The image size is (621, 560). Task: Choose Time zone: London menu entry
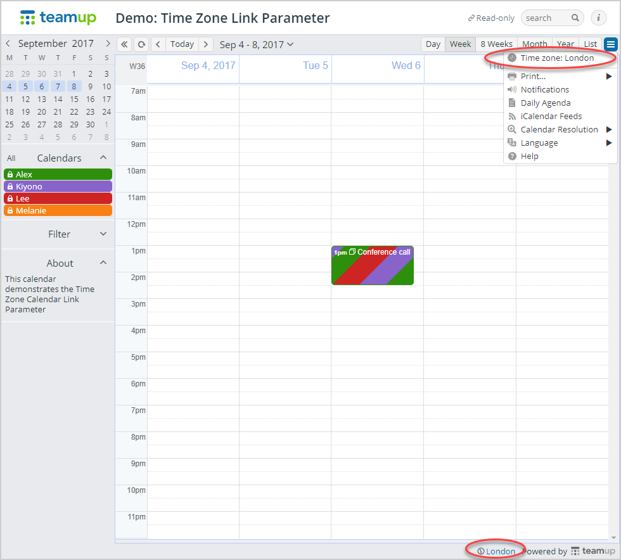pos(560,58)
